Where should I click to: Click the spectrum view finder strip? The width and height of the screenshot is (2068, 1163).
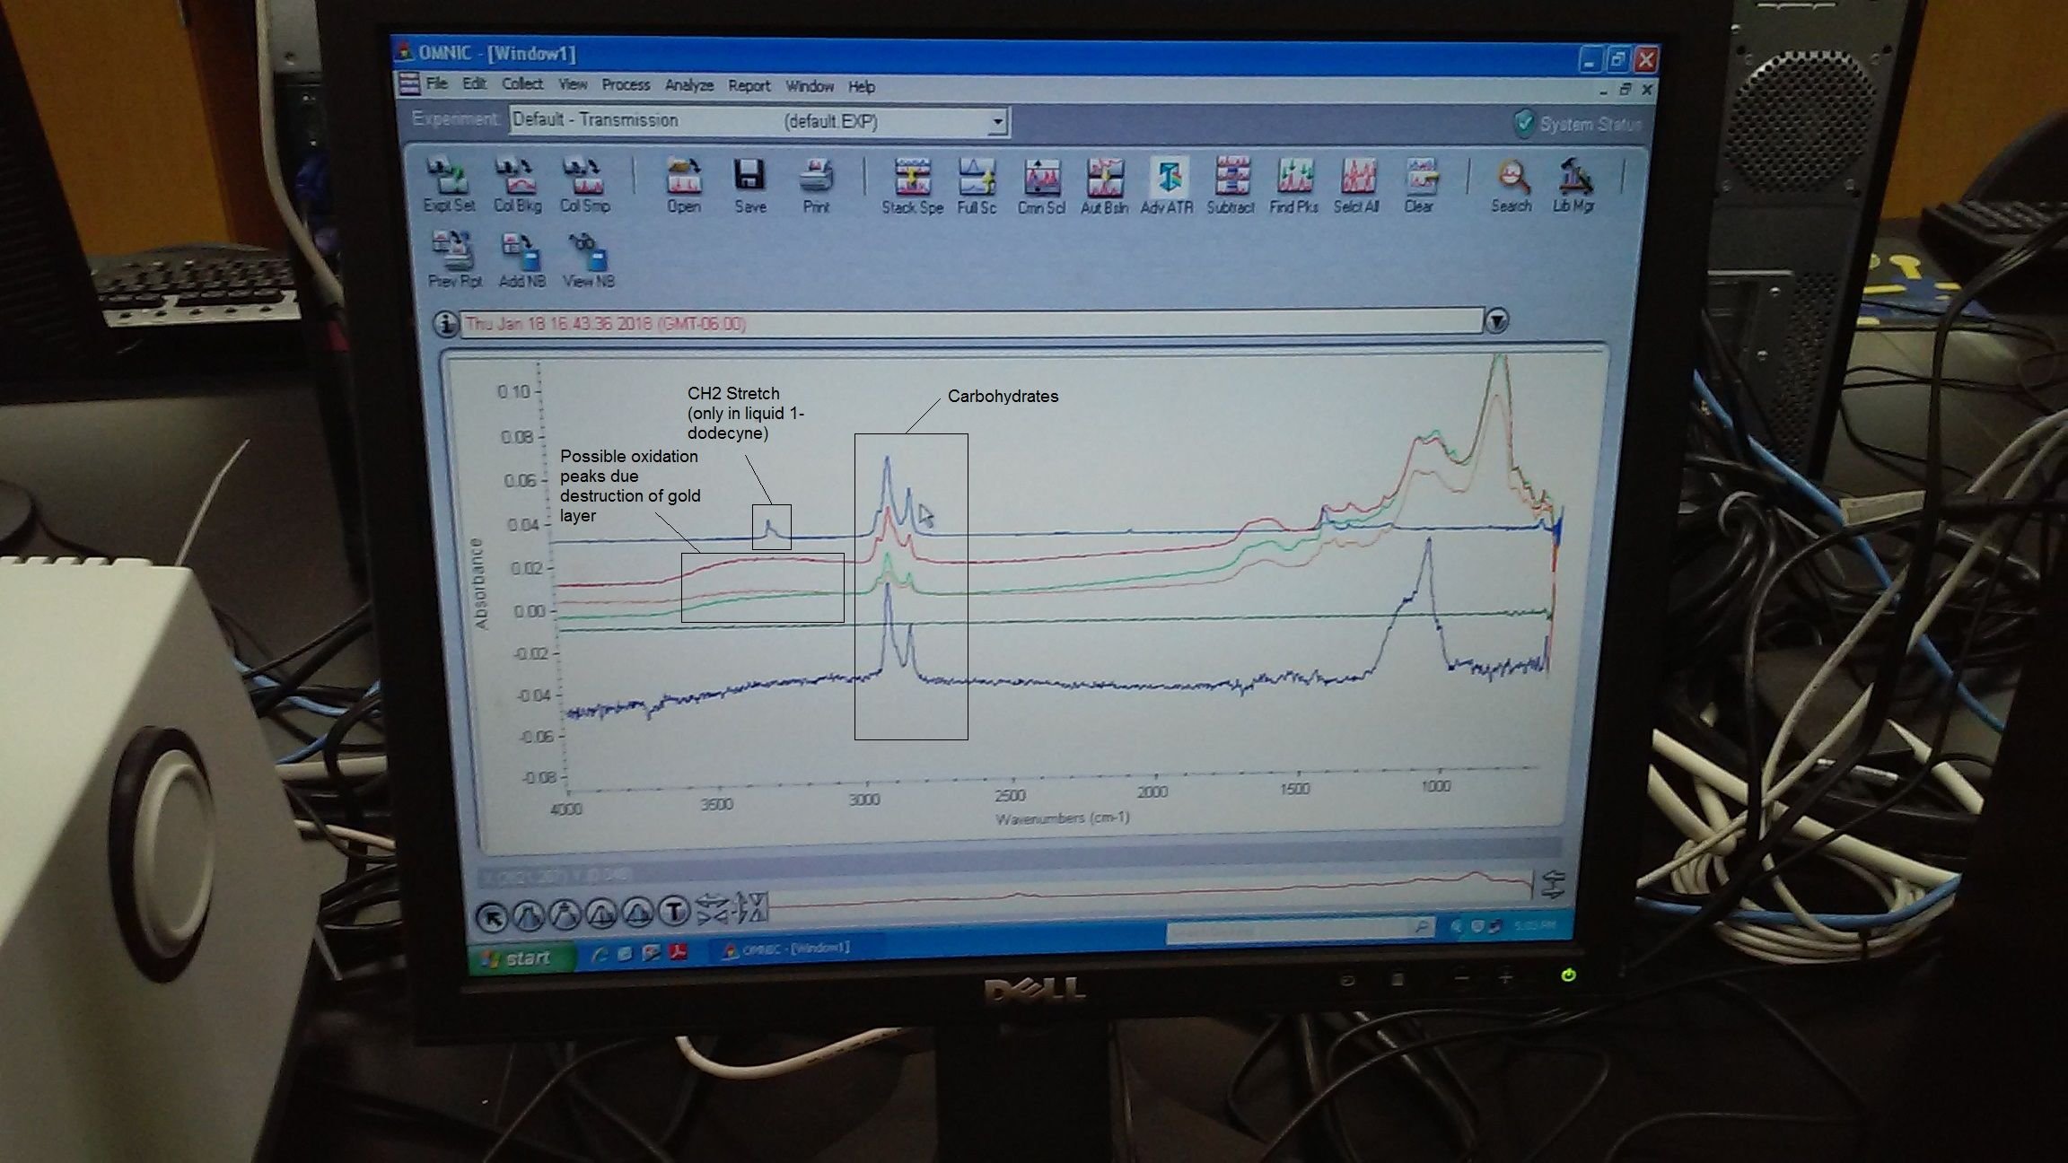(1149, 893)
